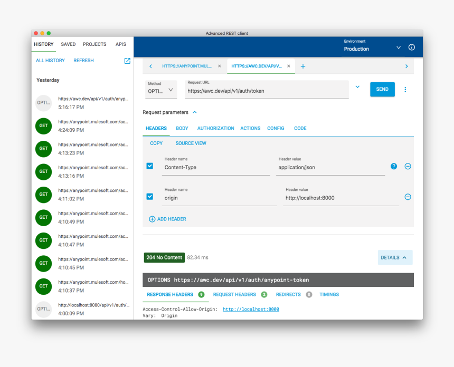
Task: Uncheck the Content-Type header checkbox
Action: click(x=150, y=166)
